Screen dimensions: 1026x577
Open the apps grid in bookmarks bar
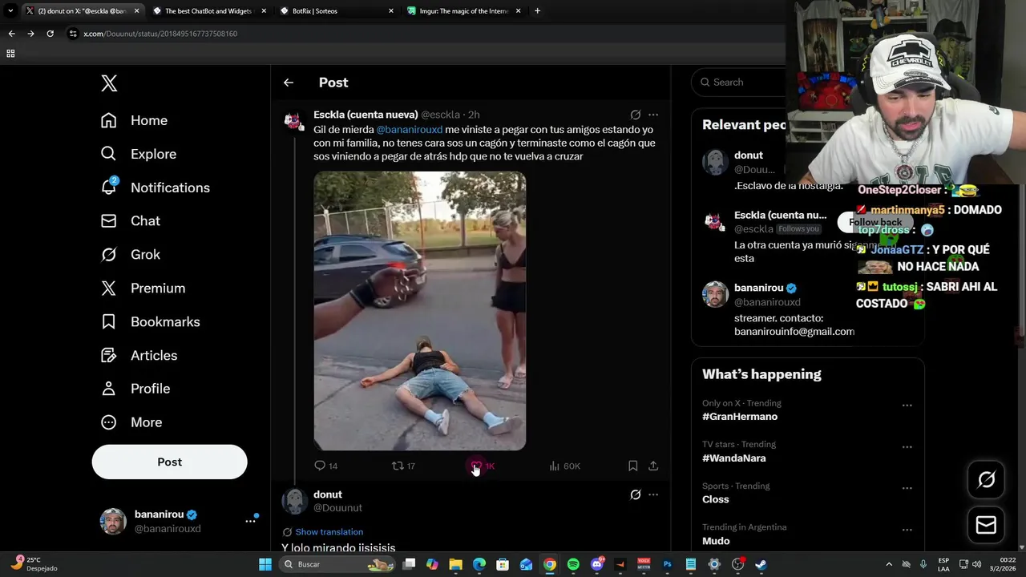click(10, 54)
